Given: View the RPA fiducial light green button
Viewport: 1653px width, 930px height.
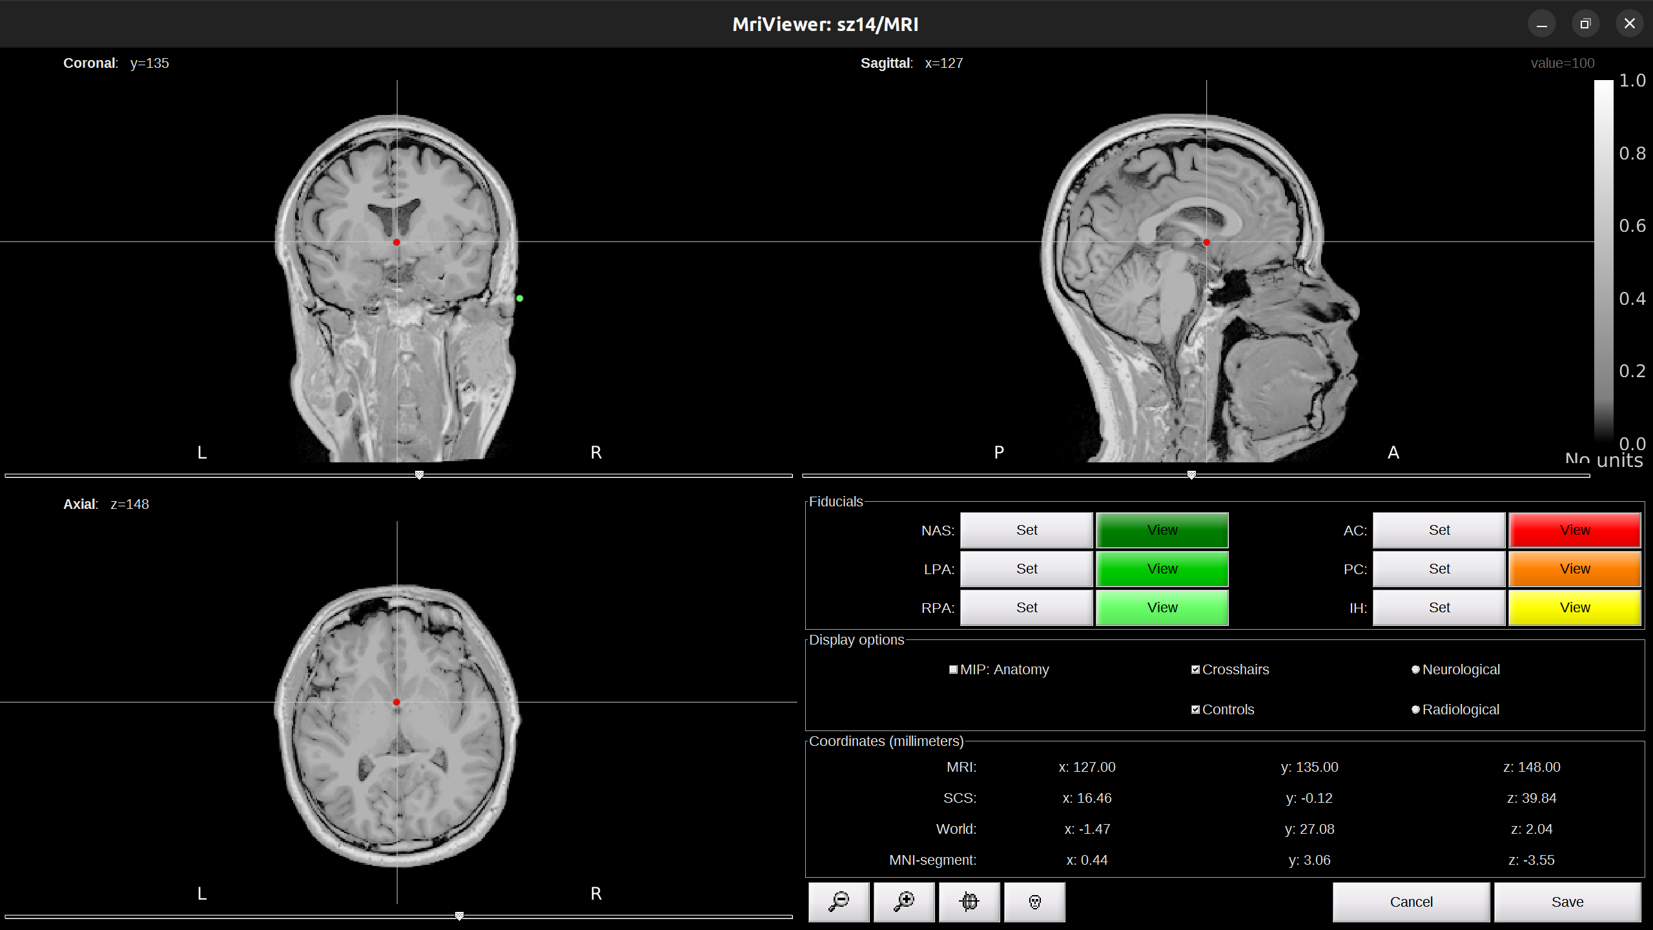Looking at the screenshot, I should tap(1162, 608).
